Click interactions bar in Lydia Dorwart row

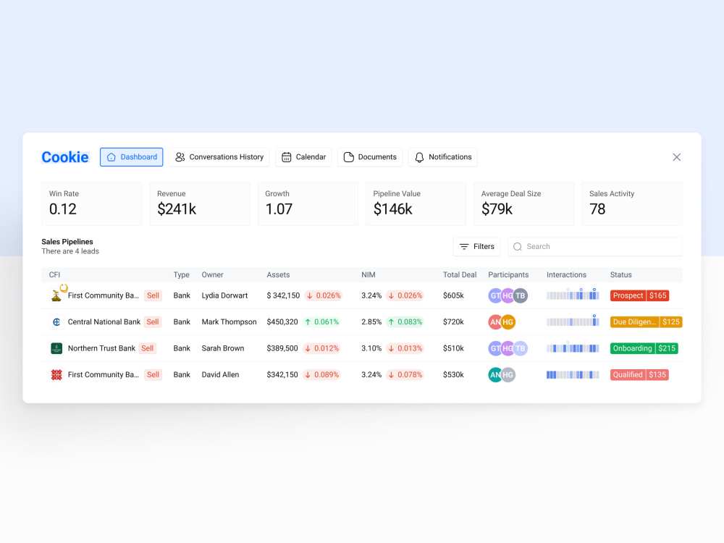coord(573,295)
